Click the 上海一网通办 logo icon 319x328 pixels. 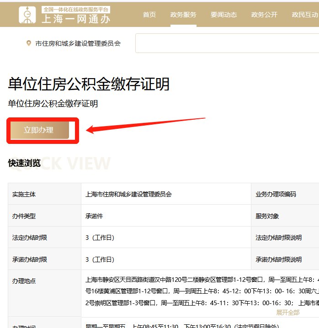coord(27,15)
